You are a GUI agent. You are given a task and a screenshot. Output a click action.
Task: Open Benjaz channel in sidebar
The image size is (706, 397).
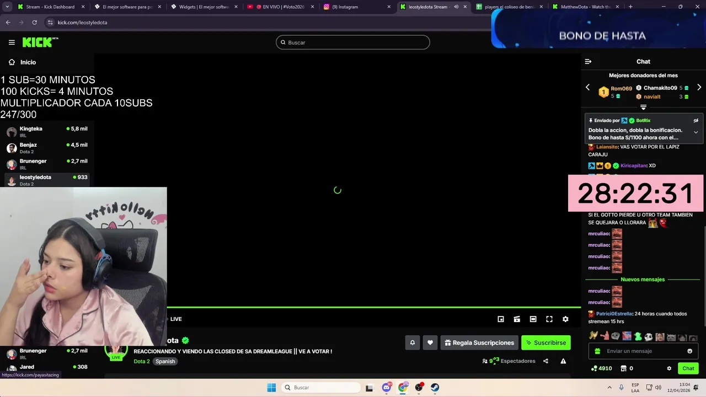pyautogui.click(x=47, y=148)
